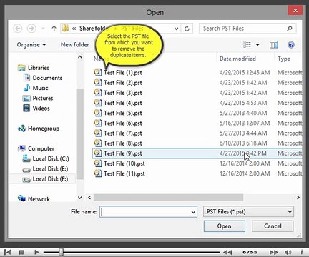Click the file list horizontal scrollbar thumb
The image size is (309, 257).
coord(168,198)
